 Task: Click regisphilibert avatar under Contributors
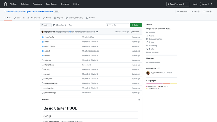(x=148, y=73)
